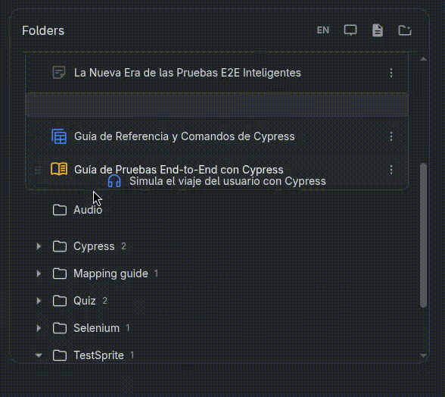Open La Nueva Era de las Pruebas E2E Inteligentes
The height and width of the screenshot is (397, 445).
point(188,73)
